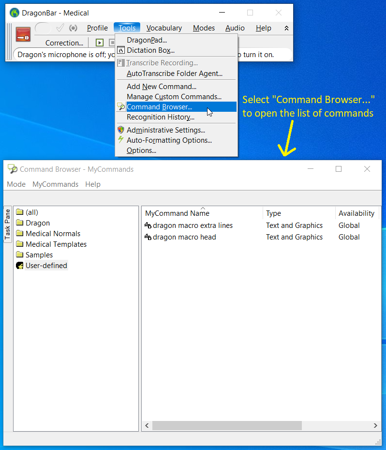The width and height of the screenshot is (386, 450).
Task: Click the User-defined face icon
Action: 20,266
